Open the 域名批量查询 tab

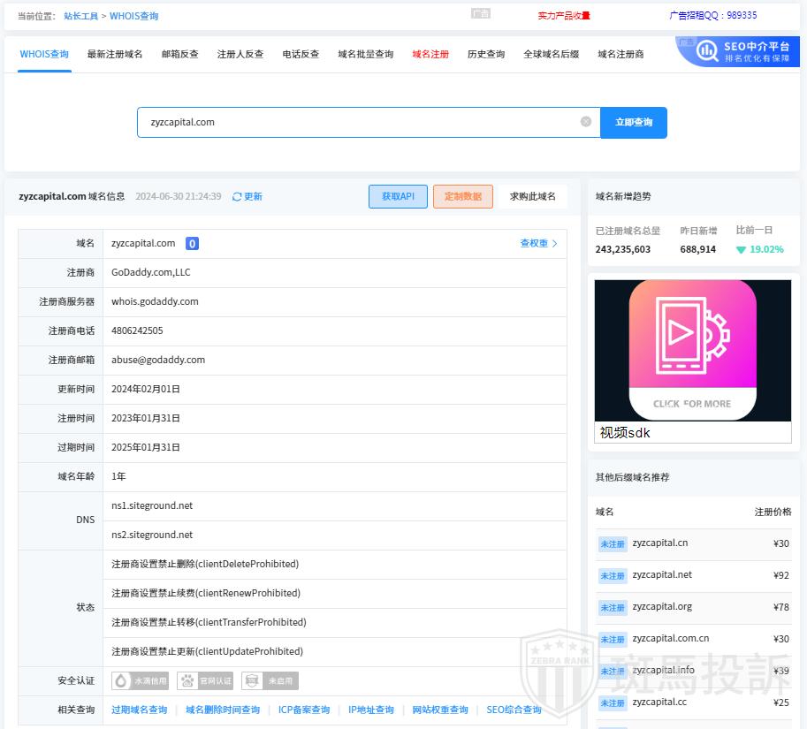(x=365, y=54)
